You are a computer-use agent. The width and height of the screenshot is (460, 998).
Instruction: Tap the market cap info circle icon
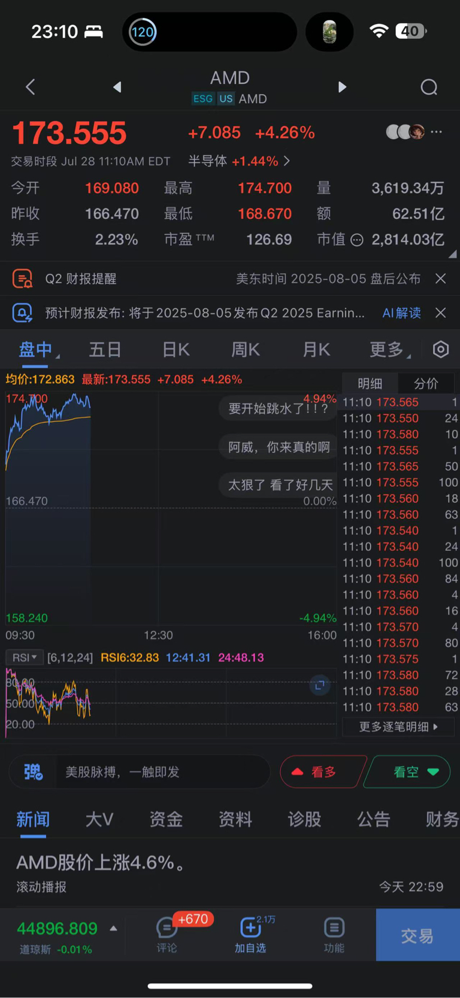(357, 240)
